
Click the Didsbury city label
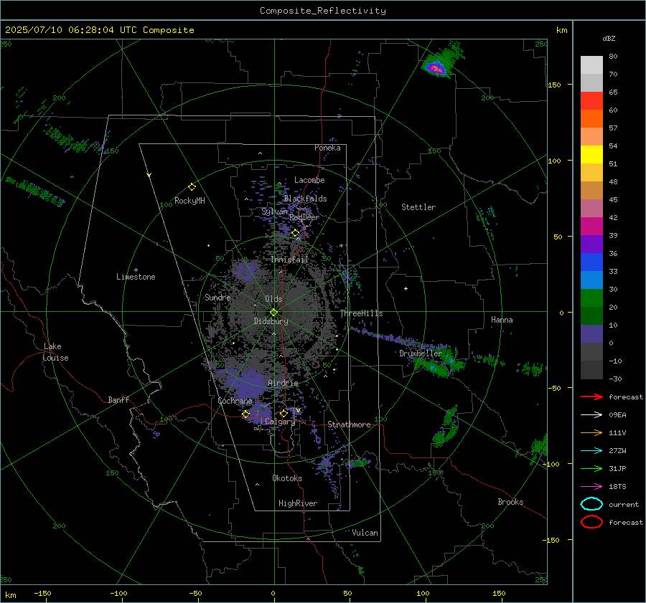[271, 321]
